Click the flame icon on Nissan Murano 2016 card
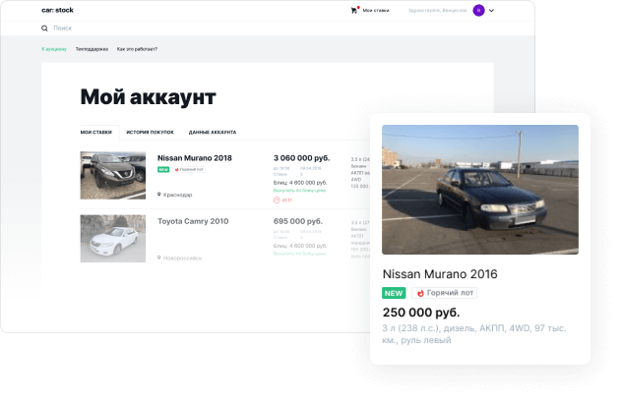Image resolution: width=622 pixels, height=400 pixels. (x=420, y=293)
